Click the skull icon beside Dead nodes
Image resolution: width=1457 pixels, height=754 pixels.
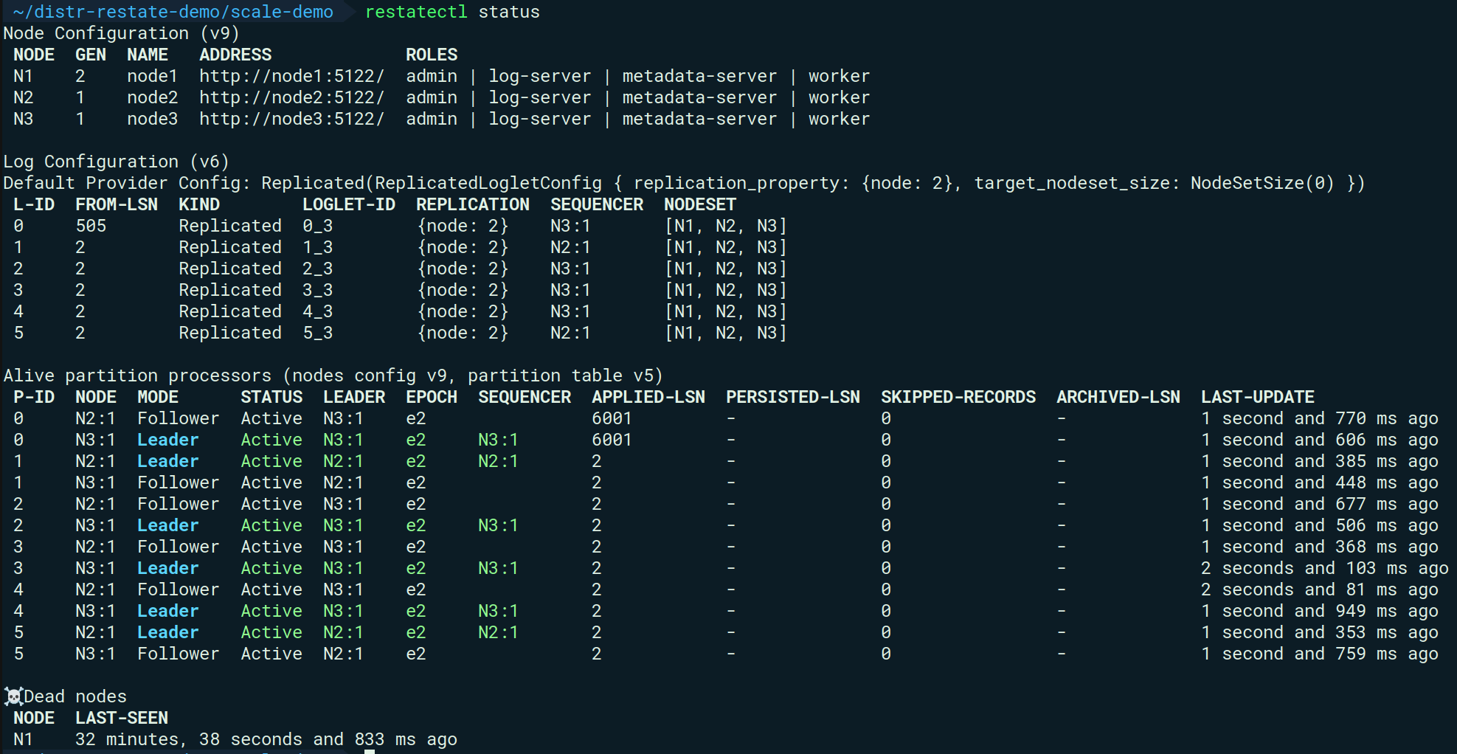tap(13, 696)
